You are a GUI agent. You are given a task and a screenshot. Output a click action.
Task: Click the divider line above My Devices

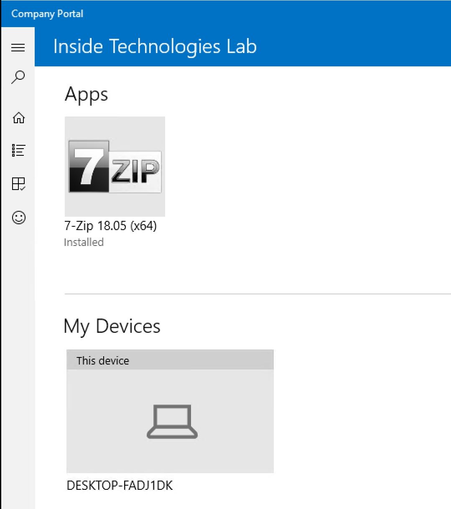tap(257, 294)
